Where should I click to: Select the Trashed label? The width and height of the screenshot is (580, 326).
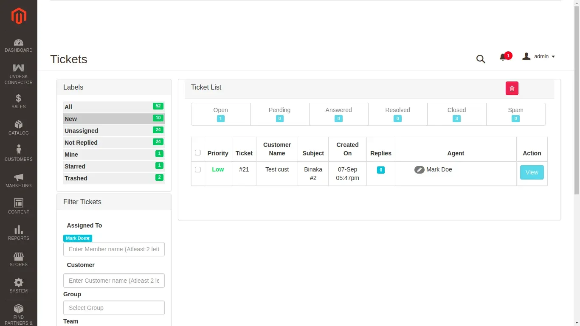[114, 178]
